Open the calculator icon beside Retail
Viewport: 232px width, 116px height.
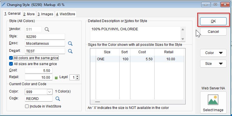pos(56,78)
